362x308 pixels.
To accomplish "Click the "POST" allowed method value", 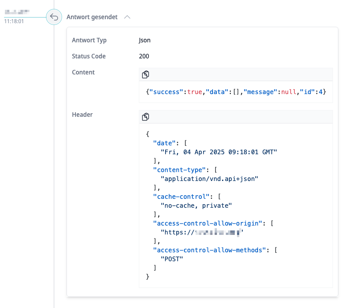I will click(172, 259).
